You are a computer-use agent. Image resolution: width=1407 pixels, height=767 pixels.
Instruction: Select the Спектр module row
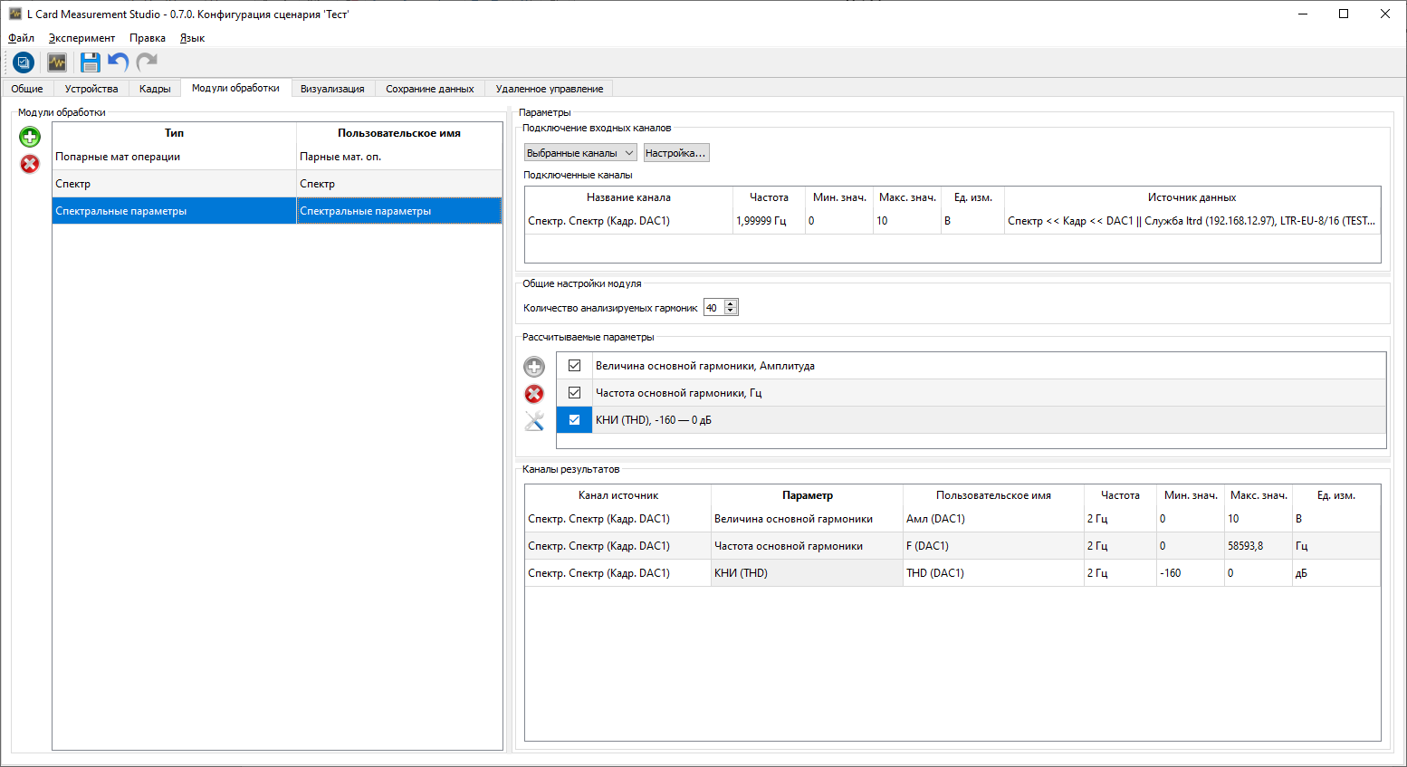point(172,184)
